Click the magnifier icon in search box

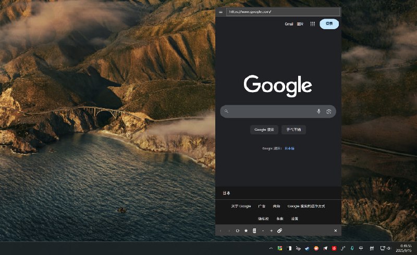[x=226, y=111]
